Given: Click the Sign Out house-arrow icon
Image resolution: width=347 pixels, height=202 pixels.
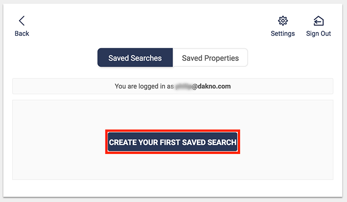Looking at the screenshot, I should 319,21.
